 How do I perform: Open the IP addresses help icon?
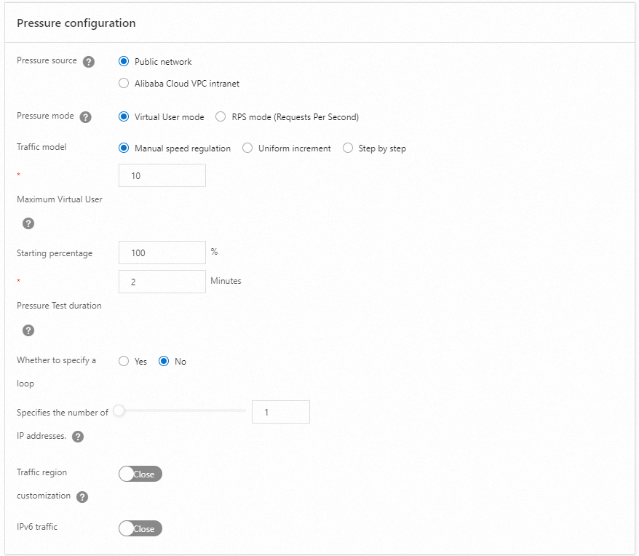click(78, 437)
